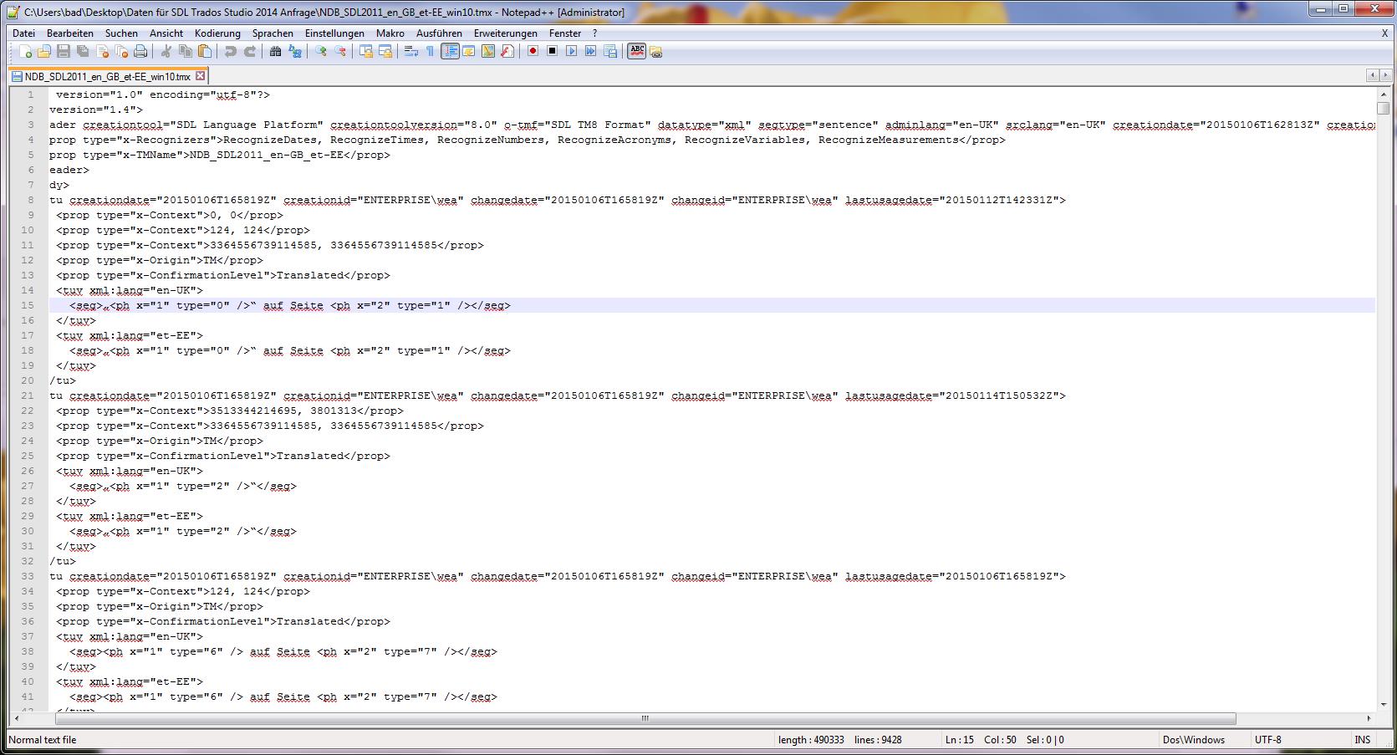Click the 'Normal text file' status text
The width and height of the screenshot is (1397, 755).
coord(43,740)
